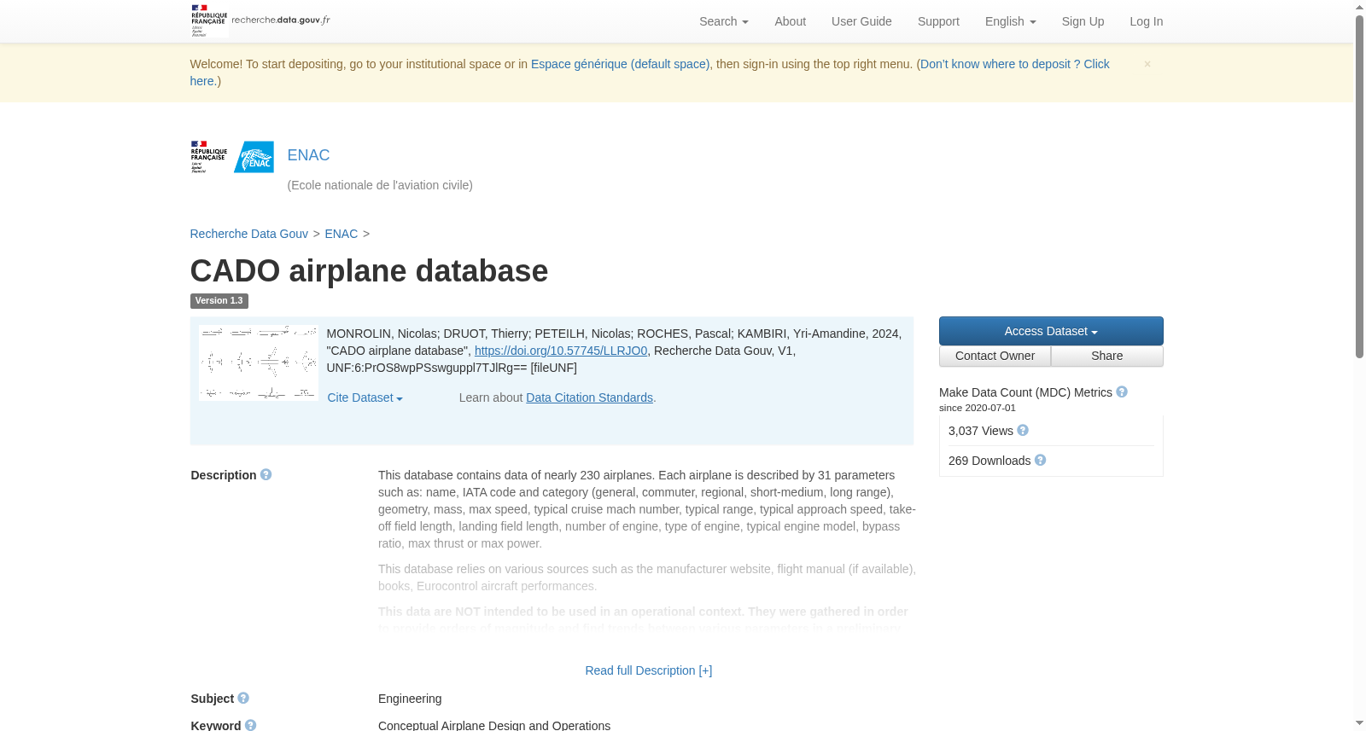The width and height of the screenshot is (1366, 731).
Task: Click the 3,037 Views text
Action: pyautogui.click(x=980, y=431)
